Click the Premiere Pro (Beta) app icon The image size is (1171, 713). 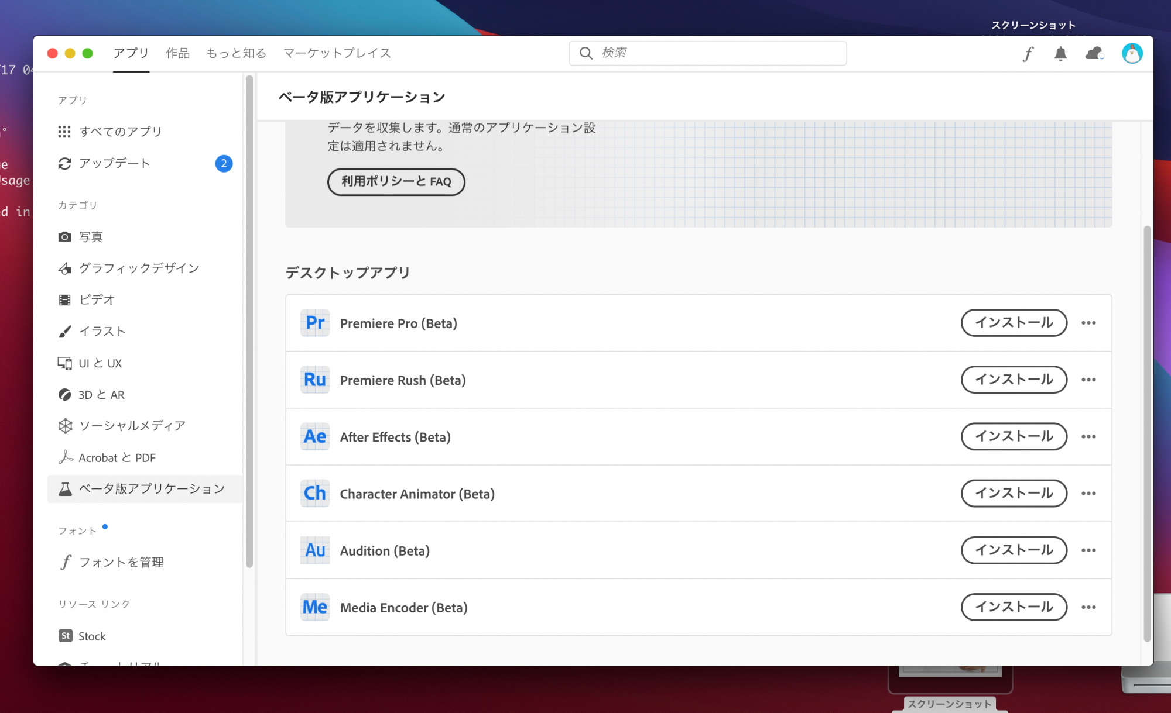click(315, 323)
